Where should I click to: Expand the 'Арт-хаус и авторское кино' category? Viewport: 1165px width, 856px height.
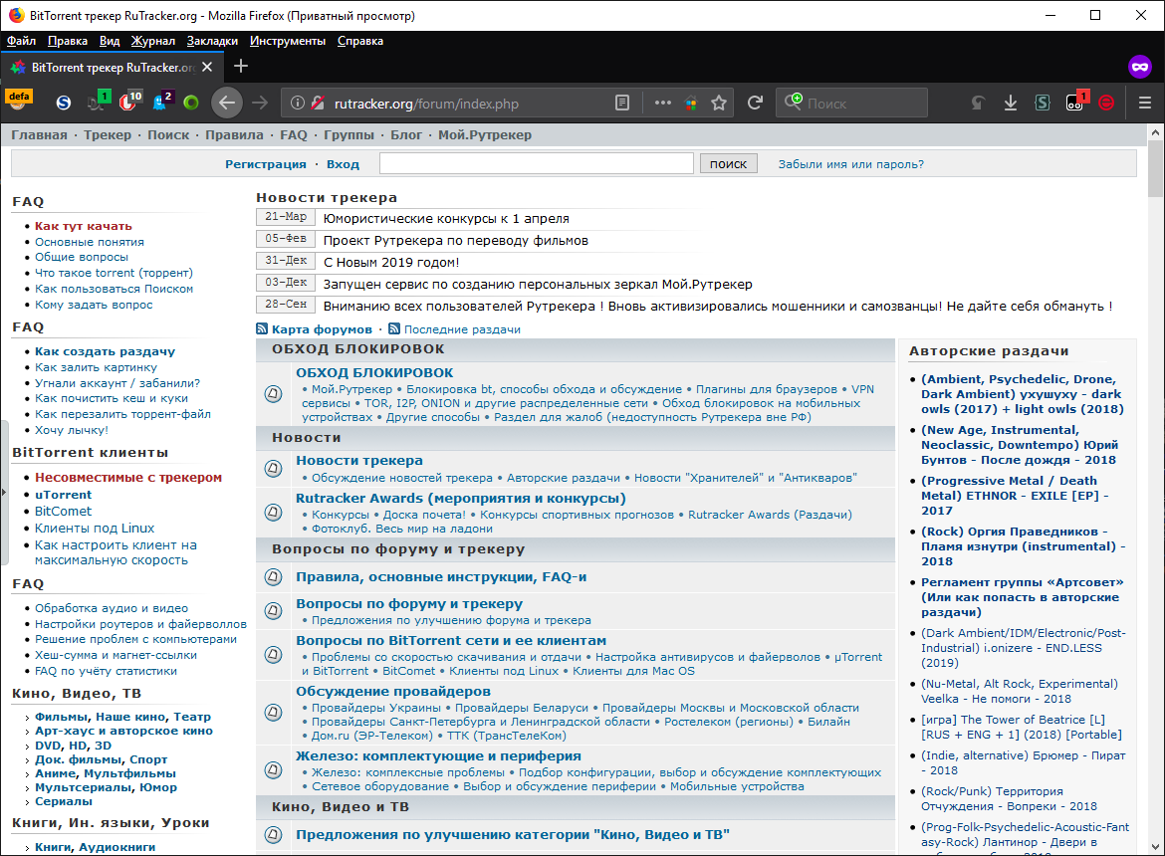click(x=123, y=731)
